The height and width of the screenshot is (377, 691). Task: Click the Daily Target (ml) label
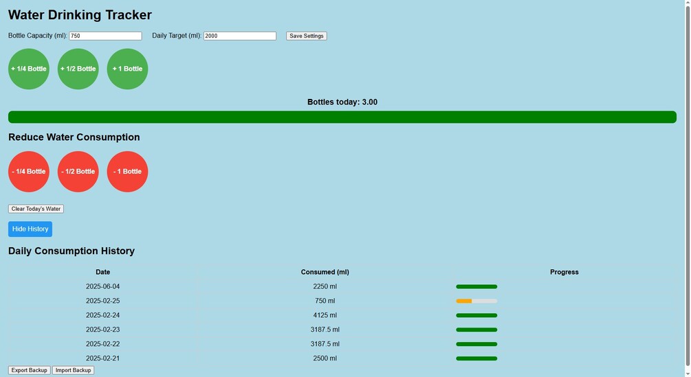[x=177, y=36]
